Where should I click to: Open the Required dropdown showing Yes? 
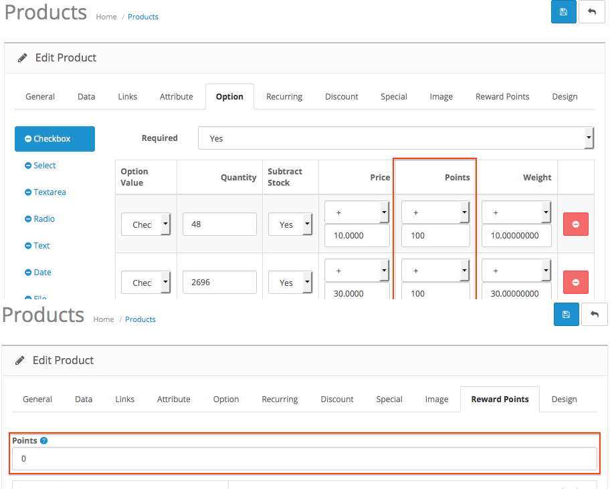click(396, 138)
